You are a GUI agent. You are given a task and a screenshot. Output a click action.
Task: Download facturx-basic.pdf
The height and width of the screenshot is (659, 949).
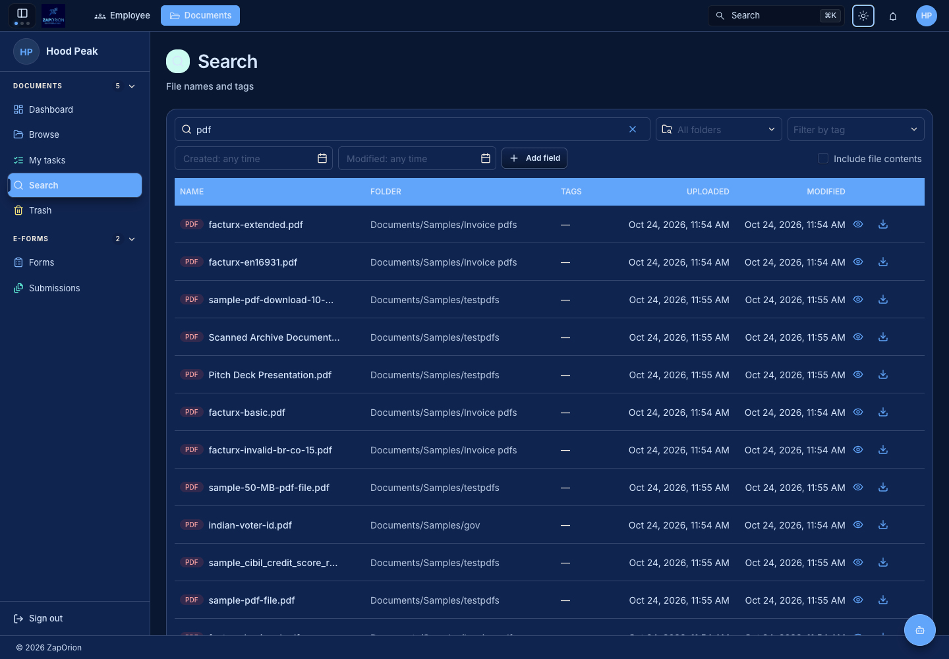pos(883,413)
